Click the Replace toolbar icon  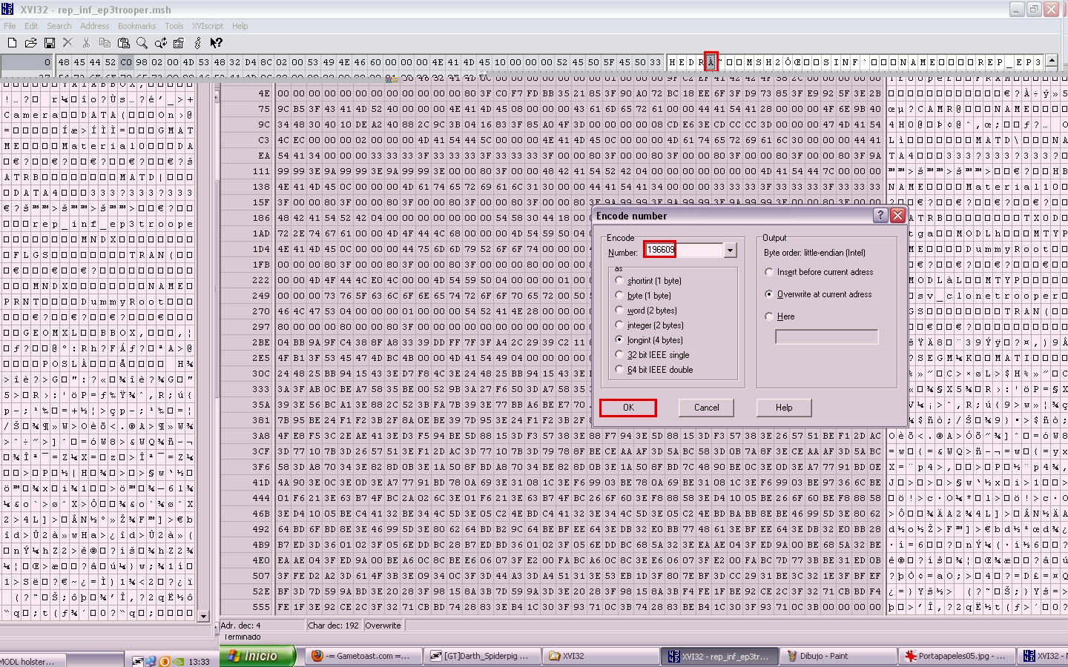click(160, 43)
